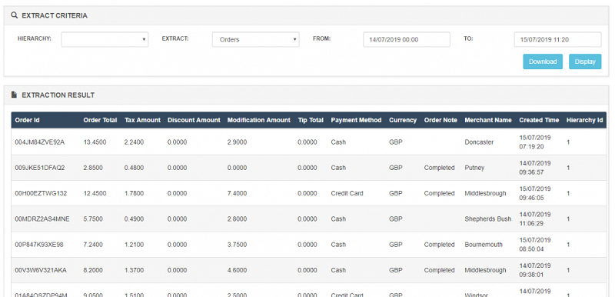Image resolution: width=615 pixels, height=297 pixels.
Task: Click tax amount 1.7800
Action: [134, 193]
